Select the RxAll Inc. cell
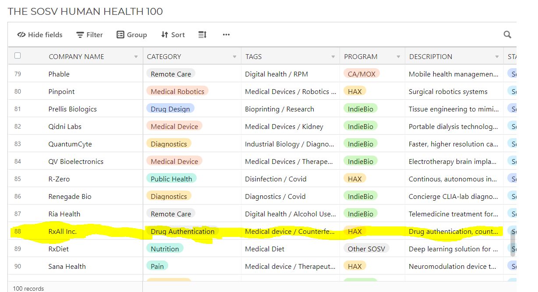 [94, 231]
